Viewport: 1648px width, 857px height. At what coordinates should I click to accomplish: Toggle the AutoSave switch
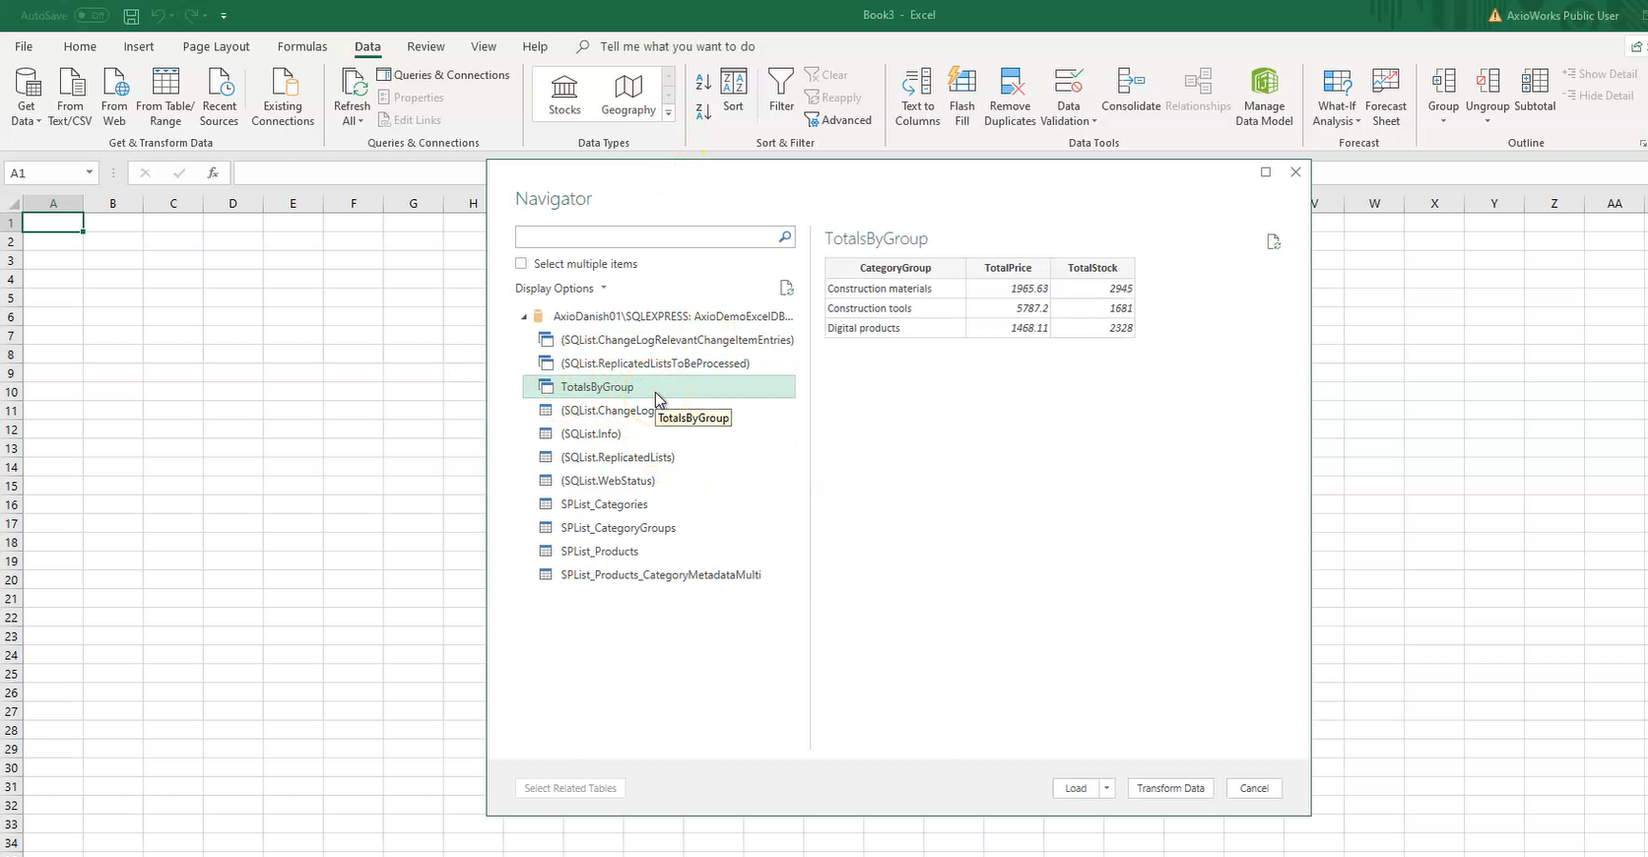92,16
